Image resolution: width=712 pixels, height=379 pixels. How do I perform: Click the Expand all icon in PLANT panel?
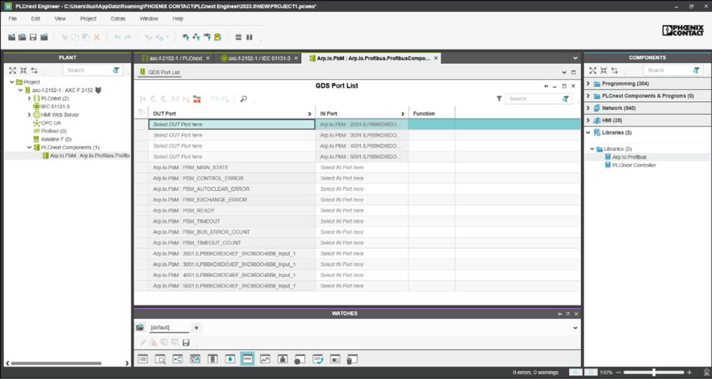pos(13,70)
